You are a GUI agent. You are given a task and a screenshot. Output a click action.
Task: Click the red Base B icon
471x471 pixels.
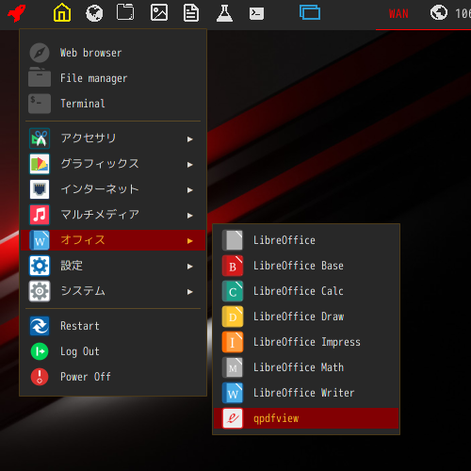coord(233,266)
